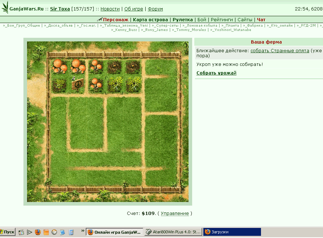Open the »_Кто_онлайн bookmark link
Viewport: 323px width, 238px height.
click(279, 26)
